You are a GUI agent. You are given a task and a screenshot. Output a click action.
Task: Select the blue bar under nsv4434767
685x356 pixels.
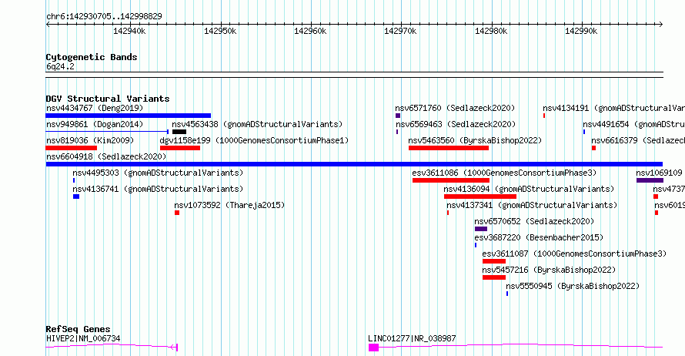[x=129, y=116]
